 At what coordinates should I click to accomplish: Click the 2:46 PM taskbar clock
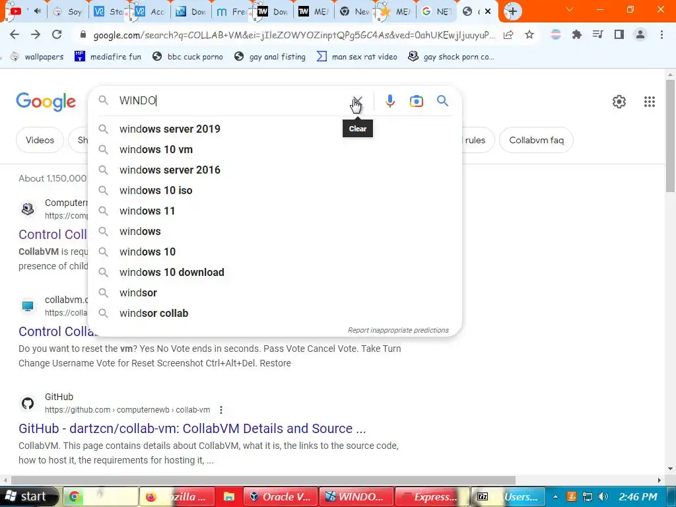coord(638,496)
